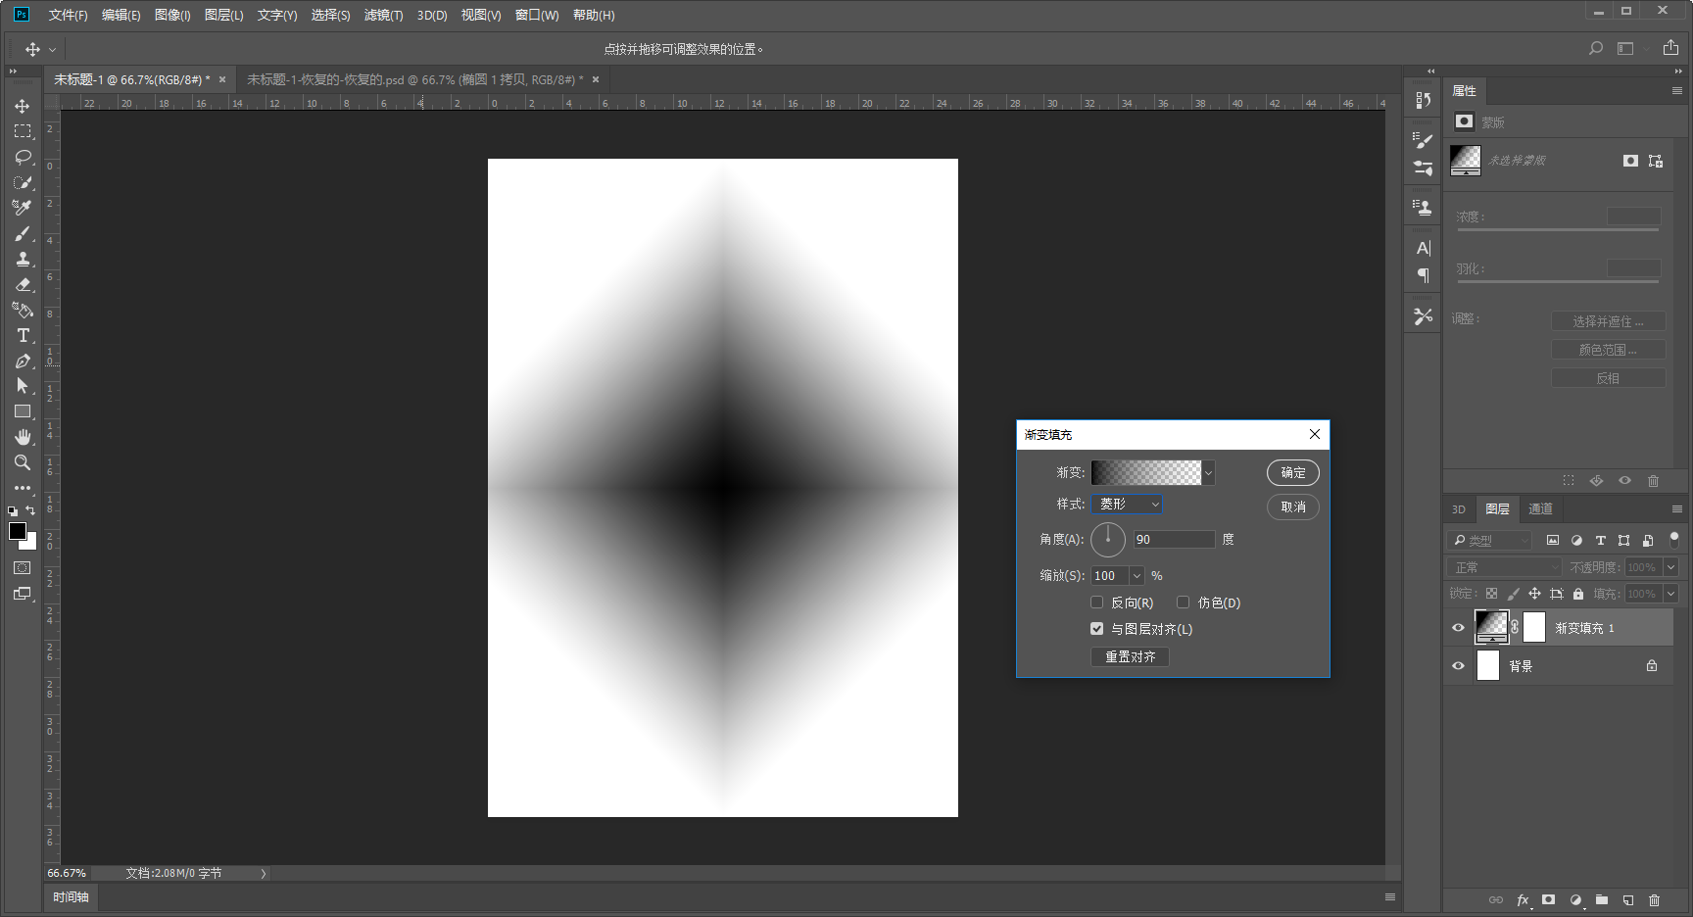Open the layer filter 类型 dropdown

coord(1489,540)
